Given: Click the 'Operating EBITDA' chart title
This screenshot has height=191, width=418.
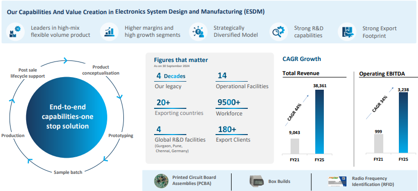Looking at the screenshot, I should pos(382,74).
